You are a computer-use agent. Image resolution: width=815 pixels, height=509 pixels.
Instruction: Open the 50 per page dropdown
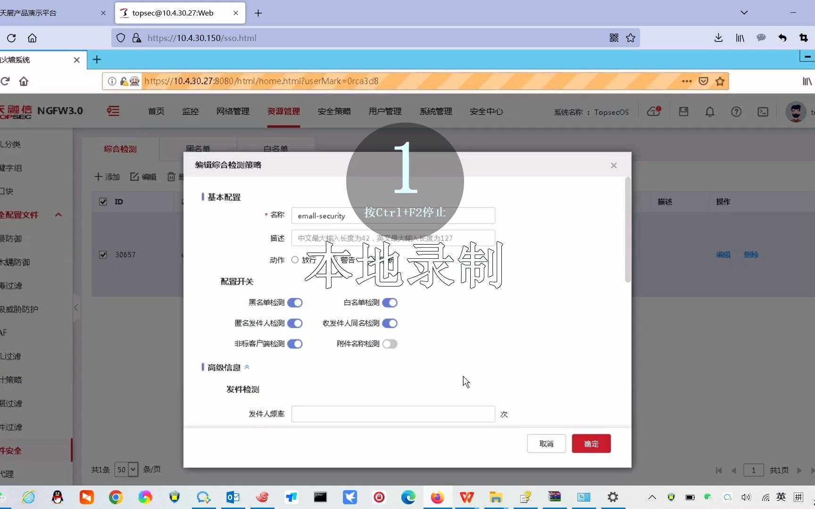point(126,469)
